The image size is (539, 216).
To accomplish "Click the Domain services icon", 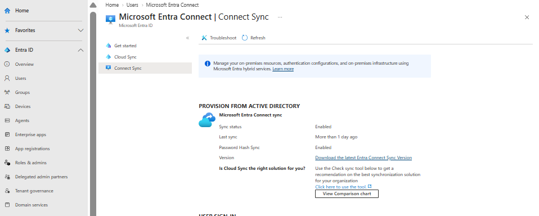I will point(7,205).
